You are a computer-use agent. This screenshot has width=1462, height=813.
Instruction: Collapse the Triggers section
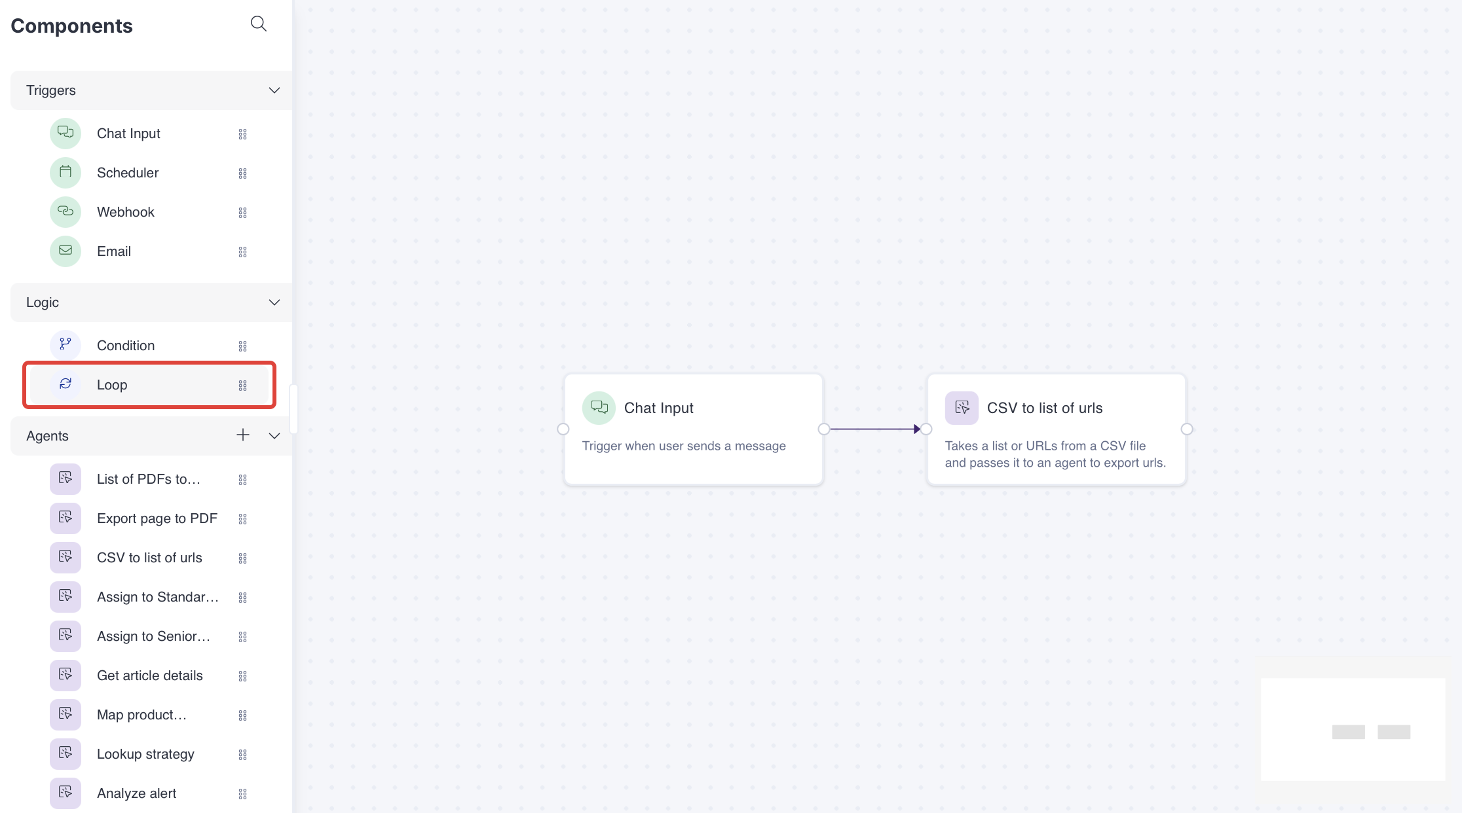click(274, 90)
